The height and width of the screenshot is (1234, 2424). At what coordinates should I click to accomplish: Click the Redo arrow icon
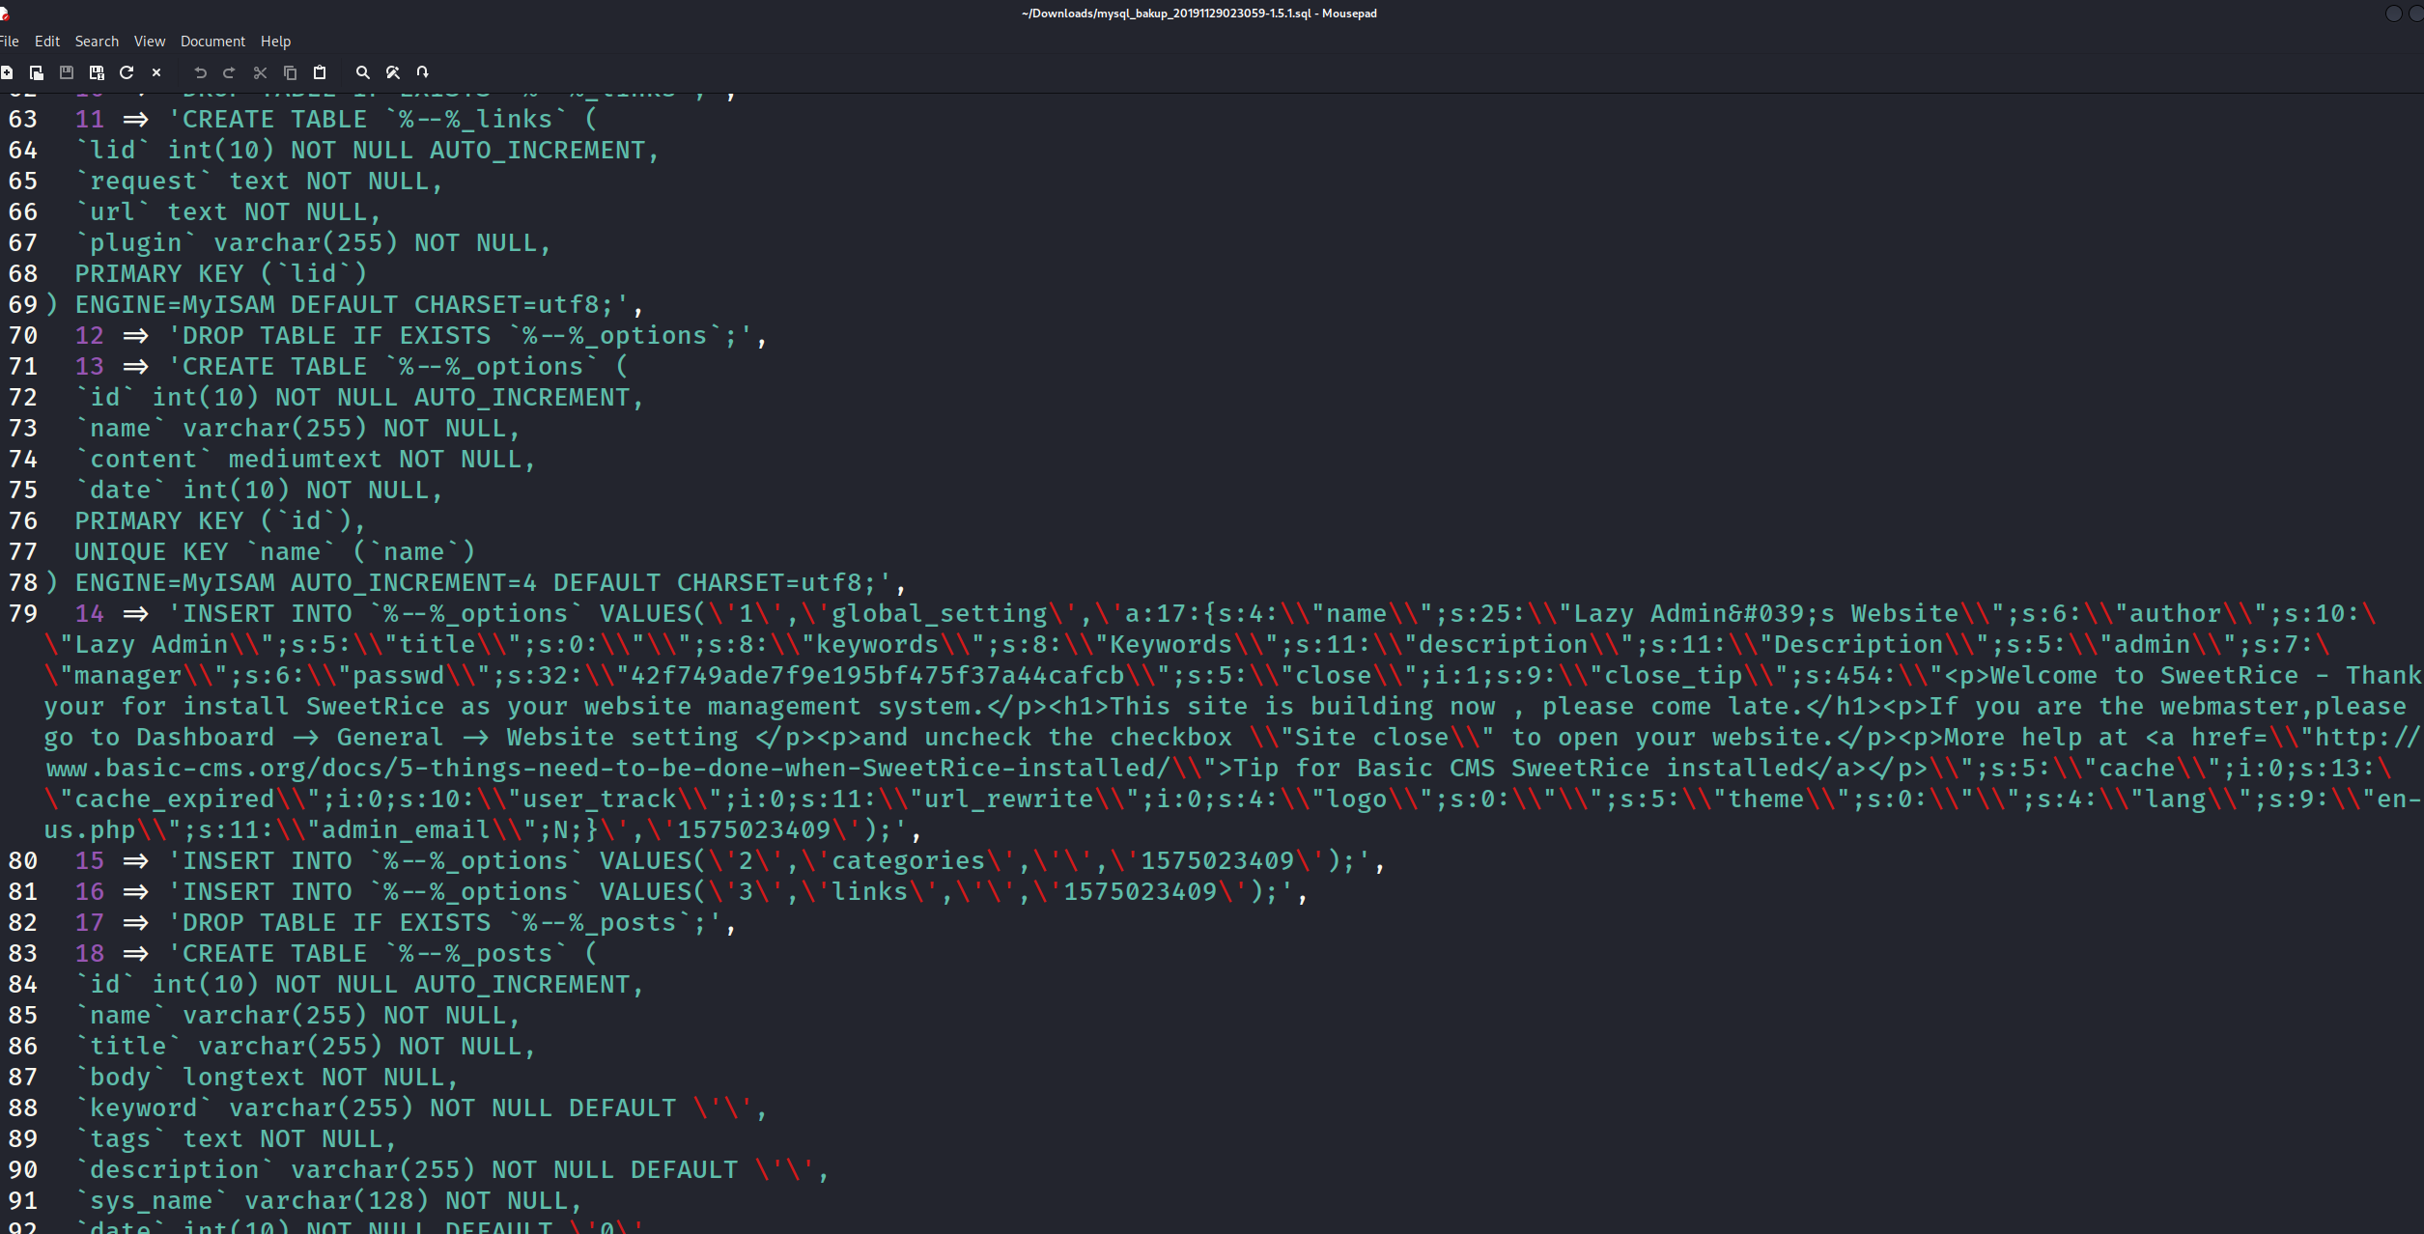point(230,72)
